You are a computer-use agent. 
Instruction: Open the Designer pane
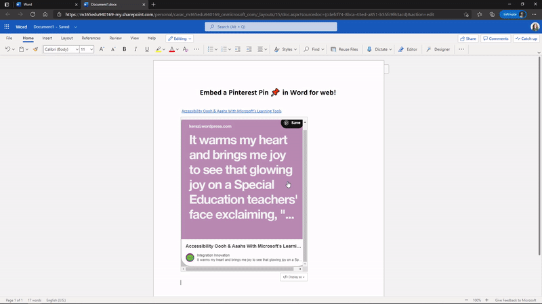[x=438, y=49]
